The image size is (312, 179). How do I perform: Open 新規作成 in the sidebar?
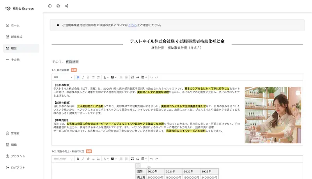pyautogui.click(x=16, y=37)
